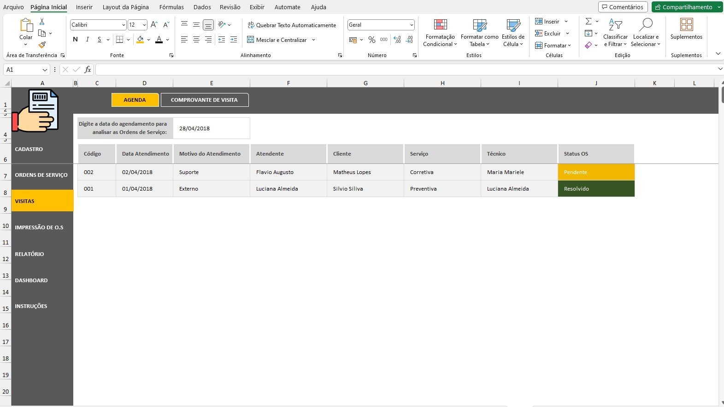Viewport: 724px width, 407px height.
Task: Click the Format Painter brush icon
Action: coord(42,45)
